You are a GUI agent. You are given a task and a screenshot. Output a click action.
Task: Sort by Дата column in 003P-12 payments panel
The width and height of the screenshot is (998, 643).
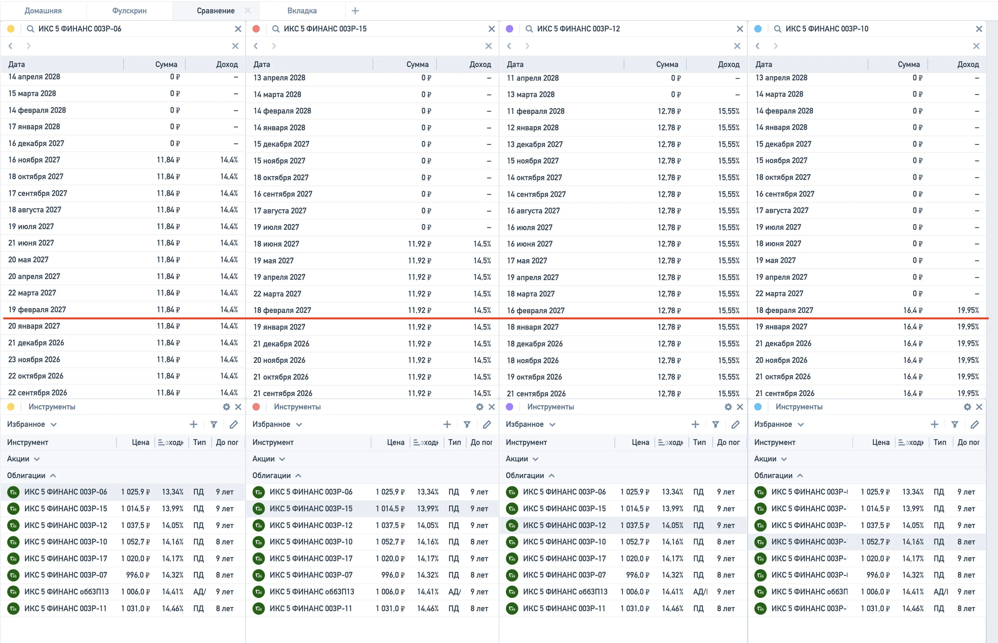(515, 64)
